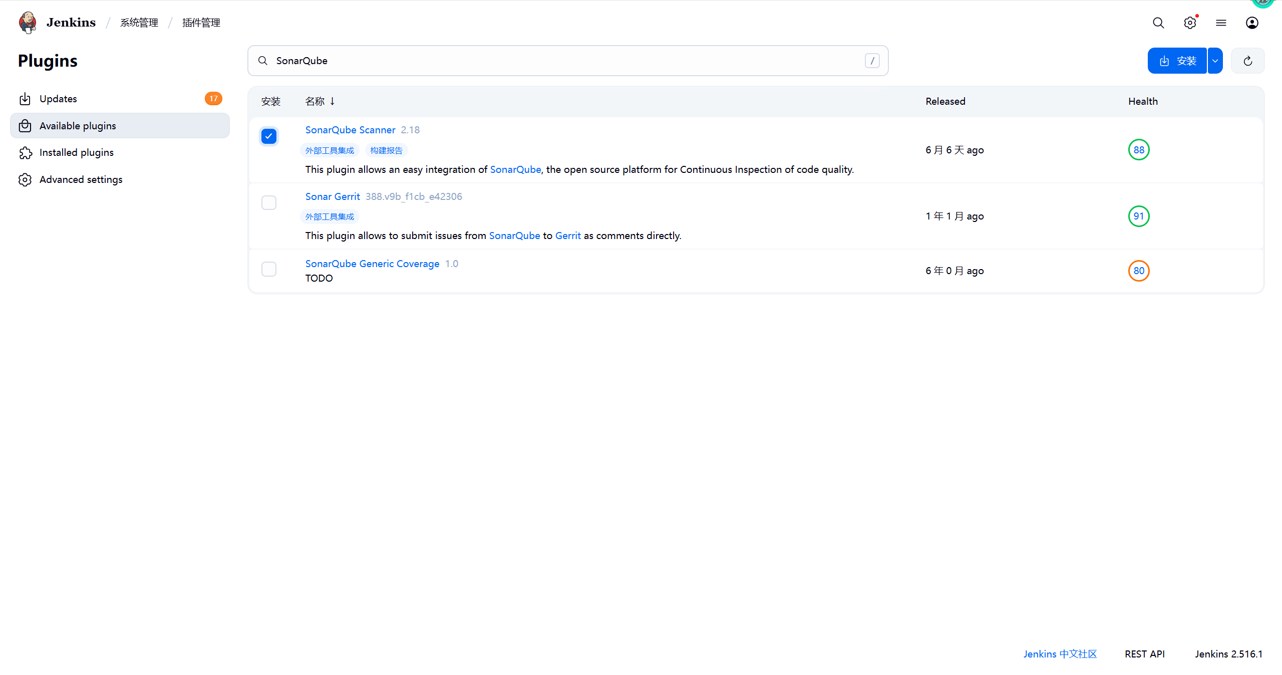The width and height of the screenshot is (1282, 675).
Task: Click the '1 年 1 月 ago' release date
Action: [x=954, y=216]
